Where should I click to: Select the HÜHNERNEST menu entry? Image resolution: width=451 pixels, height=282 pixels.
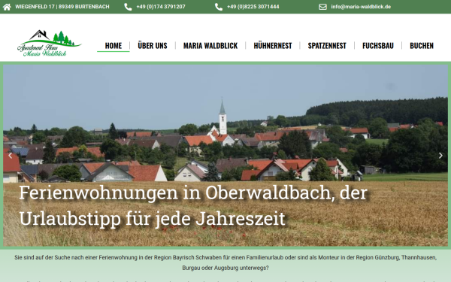pyautogui.click(x=273, y=45)
